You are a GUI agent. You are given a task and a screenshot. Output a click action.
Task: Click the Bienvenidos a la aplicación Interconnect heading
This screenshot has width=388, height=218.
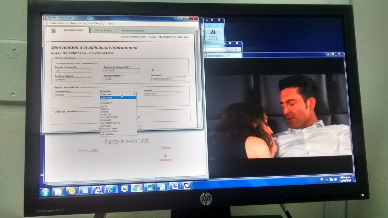[94, 48]
